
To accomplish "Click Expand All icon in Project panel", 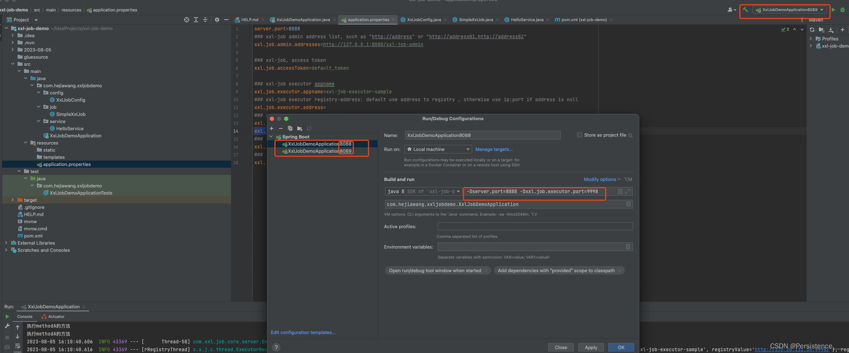I will 196,20.
